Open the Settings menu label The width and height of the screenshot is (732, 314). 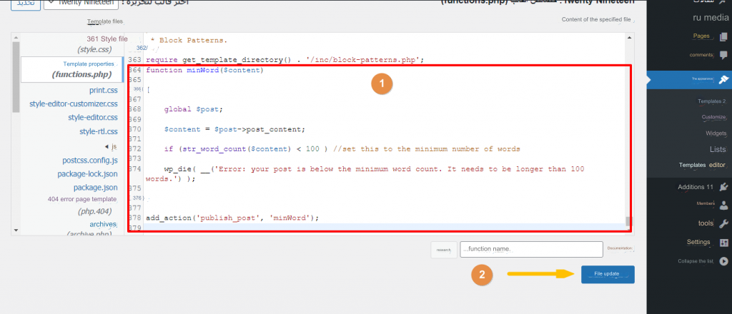click(x=698, y=242)
